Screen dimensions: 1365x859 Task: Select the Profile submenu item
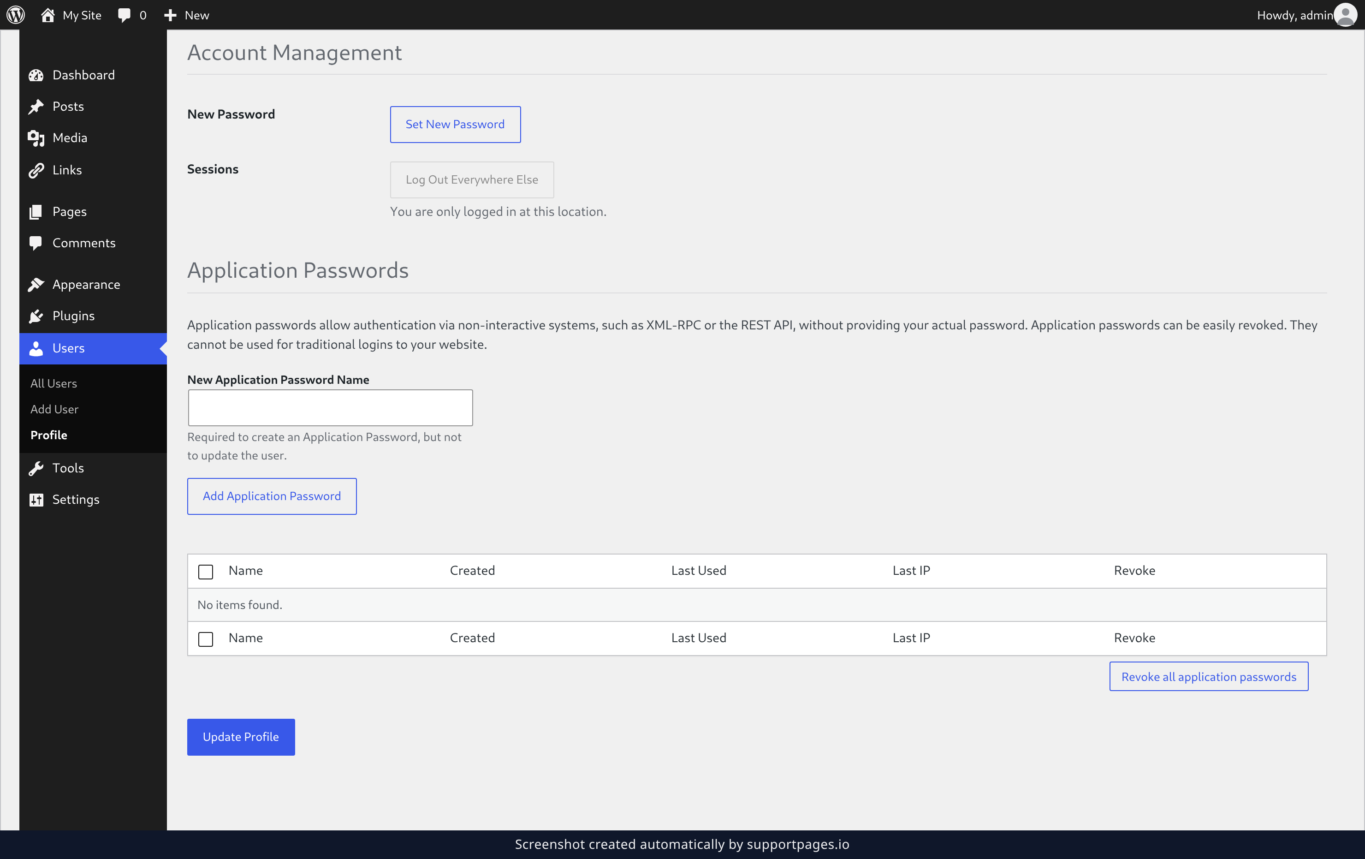49,435
